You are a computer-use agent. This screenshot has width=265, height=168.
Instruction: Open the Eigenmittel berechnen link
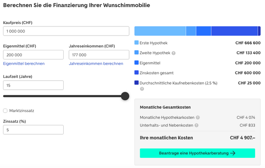[x=24, y=64]
